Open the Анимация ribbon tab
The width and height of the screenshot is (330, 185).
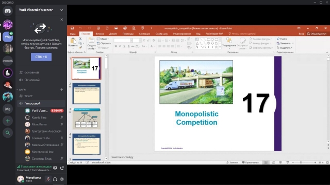click(x=144, y=34)
